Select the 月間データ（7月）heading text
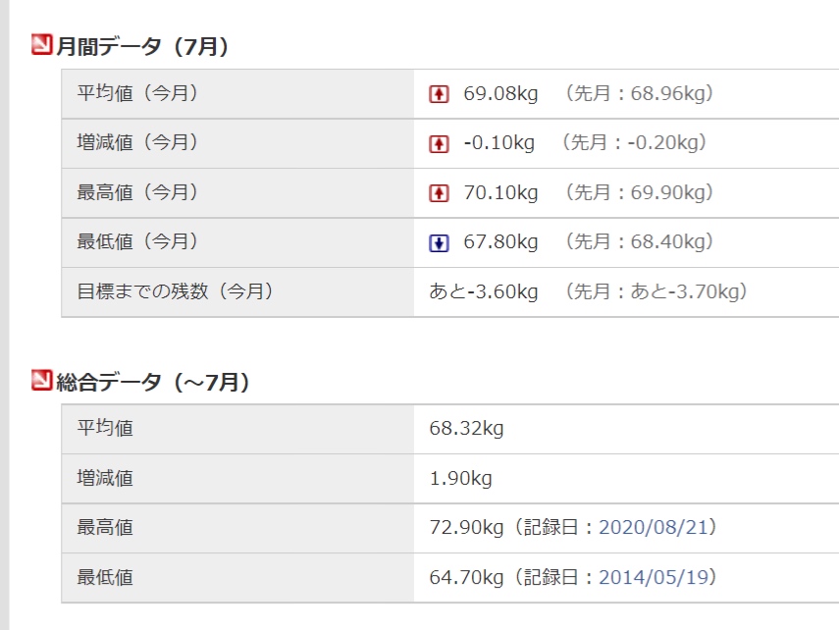This screenshot has width=839, height=630. pyautogui.click(x=142, y=46)
